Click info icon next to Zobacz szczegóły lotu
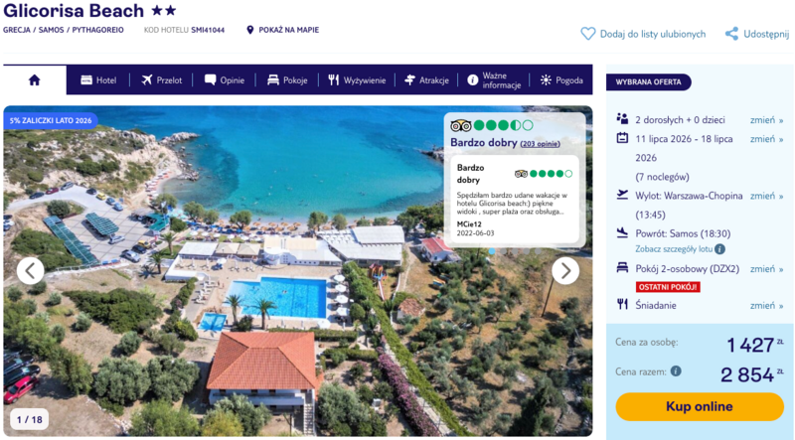The image size is (795, 440). click(x=719, y=249)
